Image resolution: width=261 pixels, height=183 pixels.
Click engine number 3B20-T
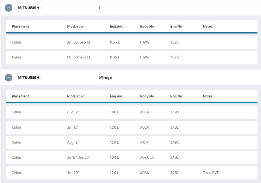coord(176,57)
